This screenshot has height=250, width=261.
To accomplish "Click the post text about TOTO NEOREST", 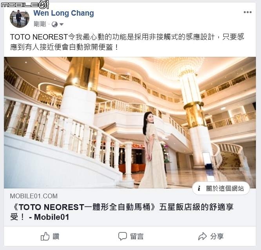I will tap(127, 42).
